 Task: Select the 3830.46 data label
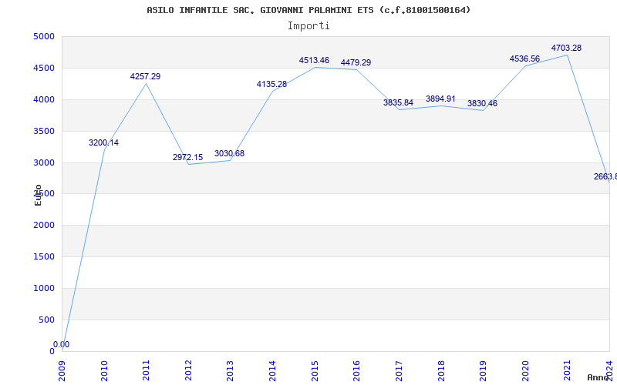click(x=483, y=103)
